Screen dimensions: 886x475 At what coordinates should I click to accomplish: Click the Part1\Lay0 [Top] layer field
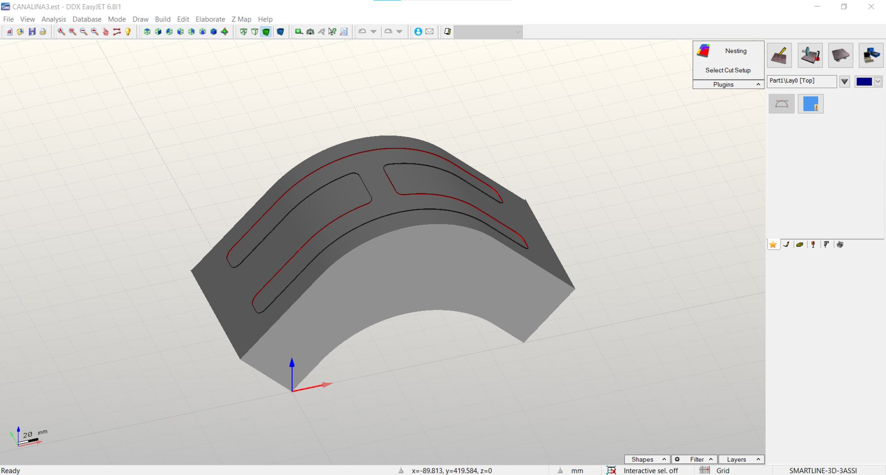coord(802,81)
